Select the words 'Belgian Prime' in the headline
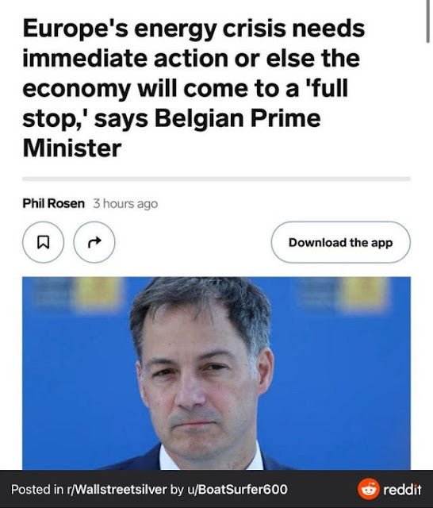 click(238, 118)
